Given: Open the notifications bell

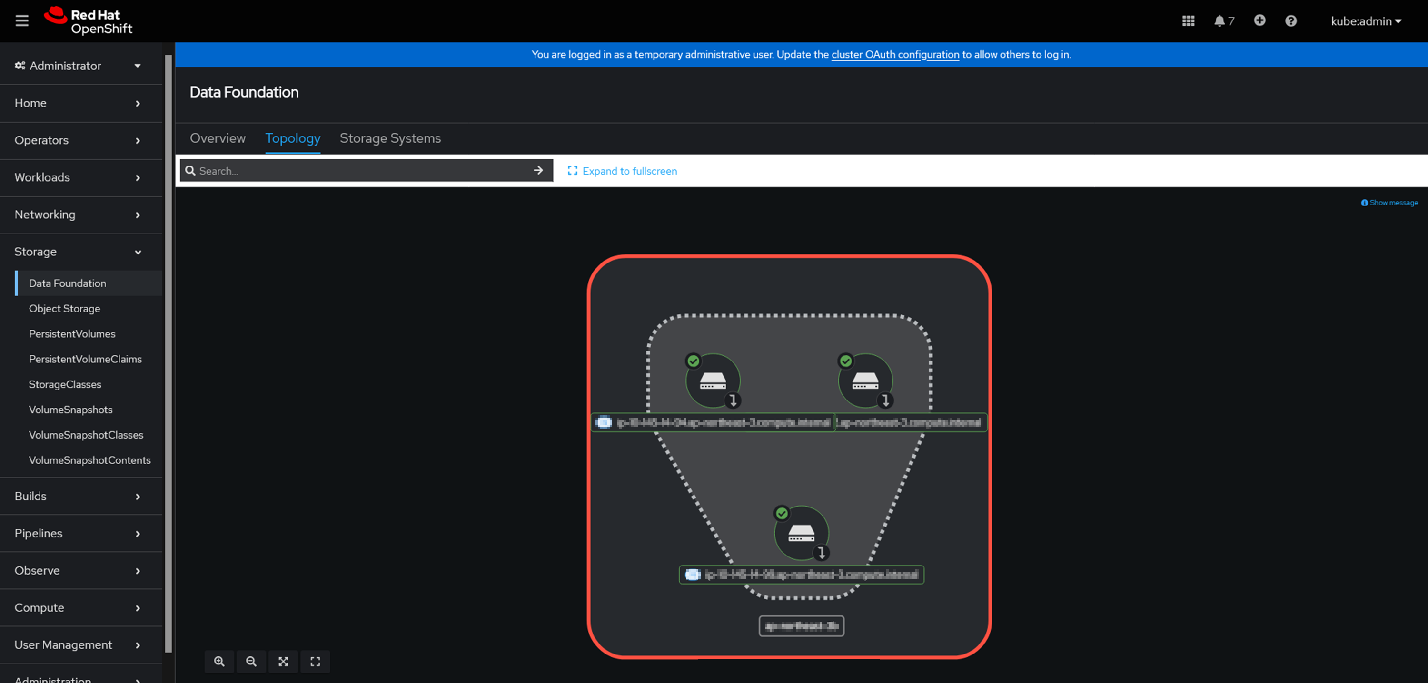Looking at the screenshot, I should [x=1219, y=21].
